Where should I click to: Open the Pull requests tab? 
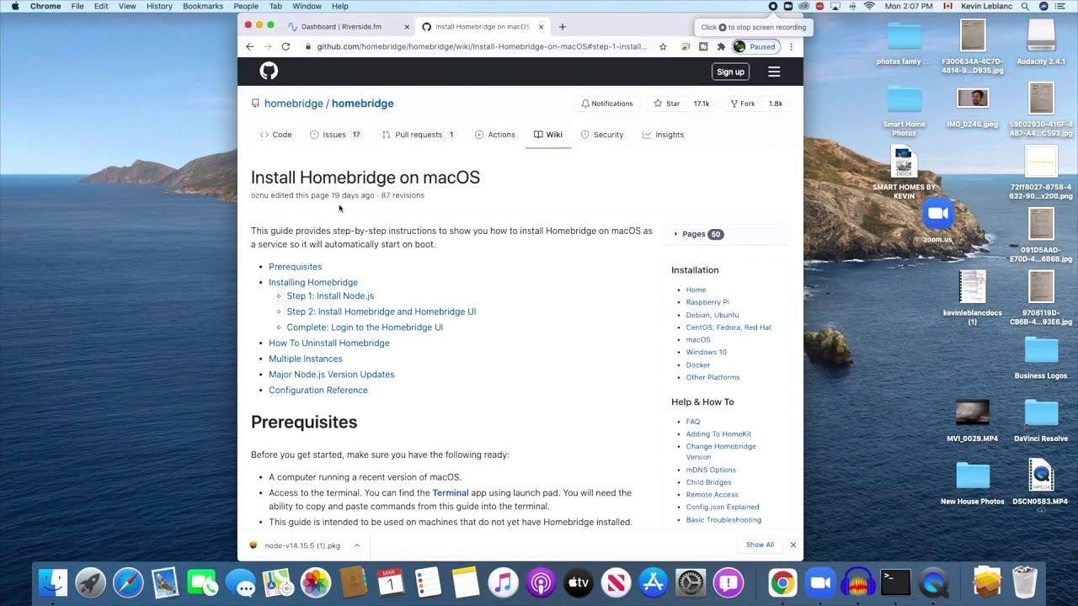[419, 135]
